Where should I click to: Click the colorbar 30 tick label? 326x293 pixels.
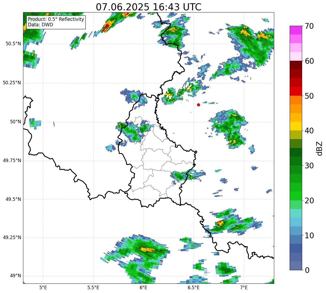tap(309, 166)
